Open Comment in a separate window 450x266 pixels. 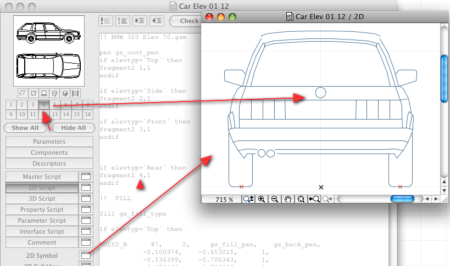[86, 242]
